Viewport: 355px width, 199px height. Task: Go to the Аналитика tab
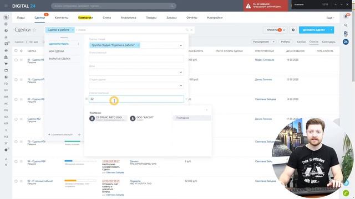[x=128, y=18]
